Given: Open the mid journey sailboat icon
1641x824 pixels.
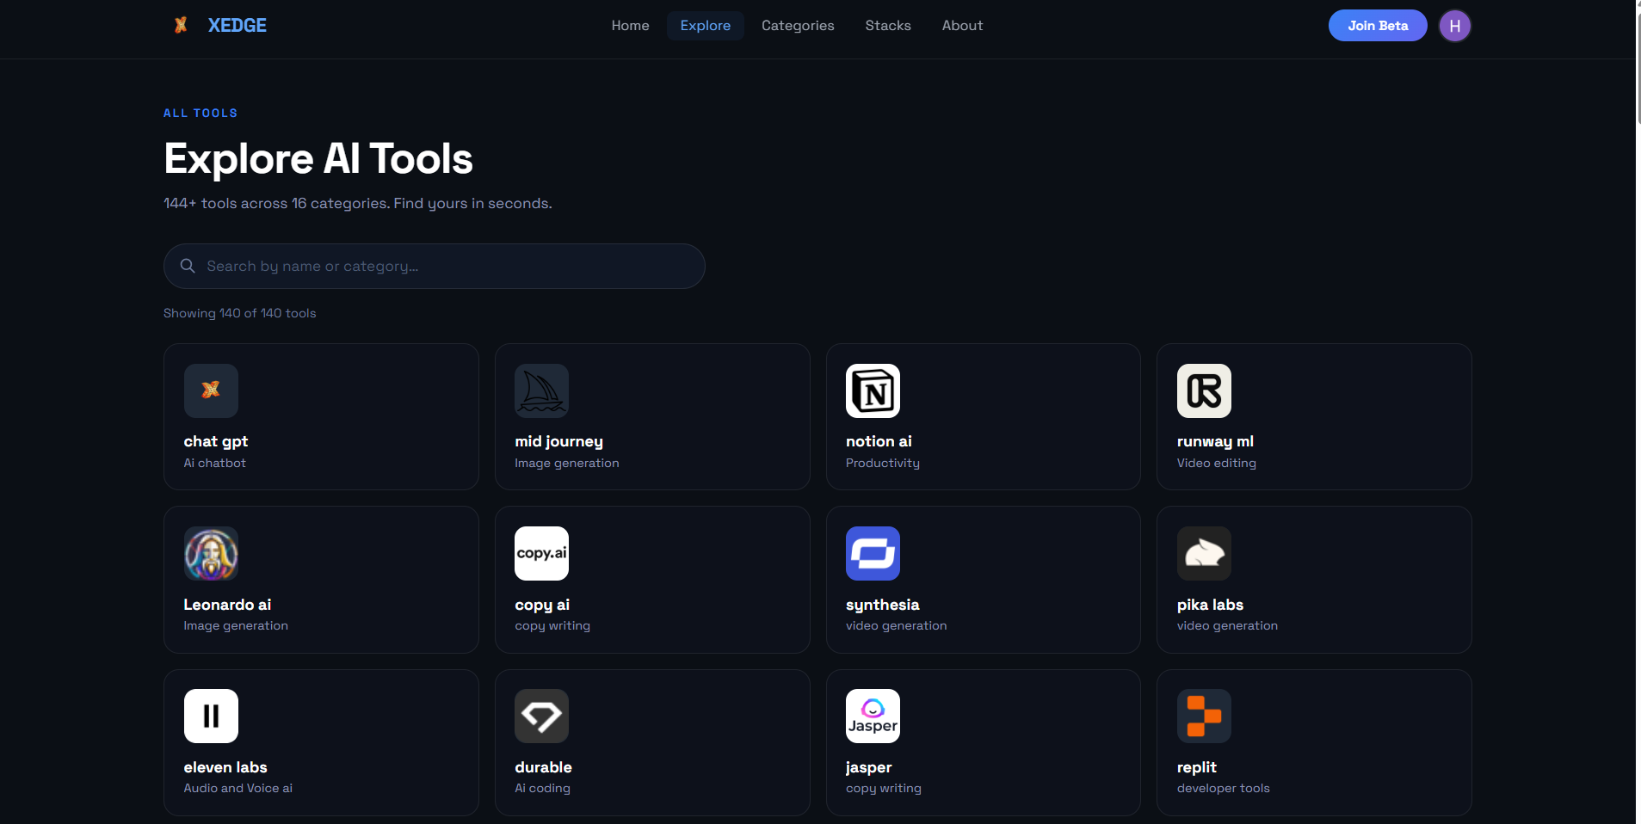Looking at the screenshot, I should click(541, 390).
